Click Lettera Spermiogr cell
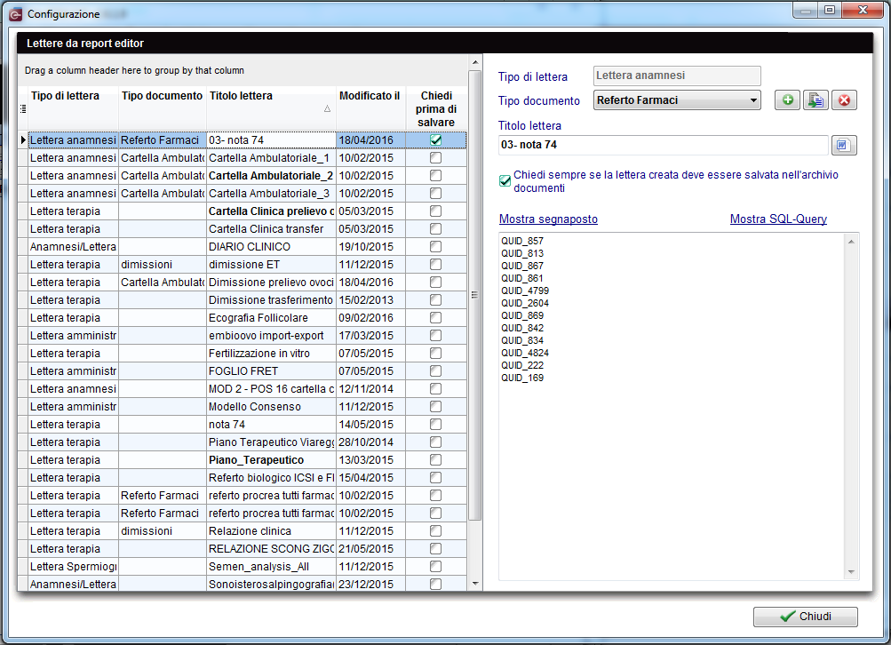Viewport: 891px width, 645px height. pos(74,567)
